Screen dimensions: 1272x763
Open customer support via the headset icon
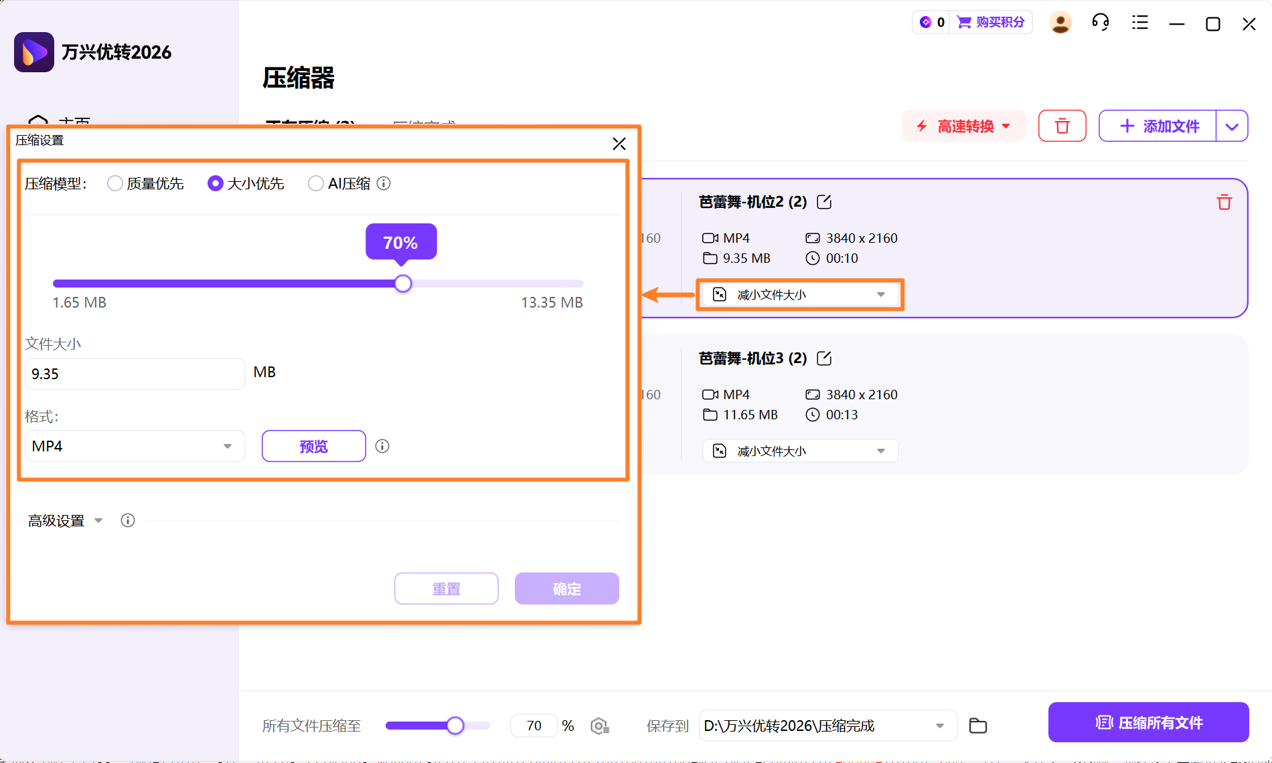pyautogui.click(x=1100, y=22)
